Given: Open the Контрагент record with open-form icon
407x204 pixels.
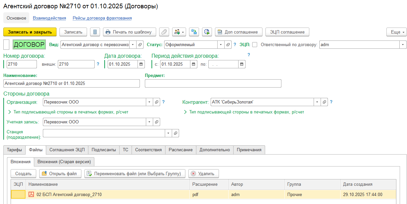Looking at the screenshot, I should point(325,102).
